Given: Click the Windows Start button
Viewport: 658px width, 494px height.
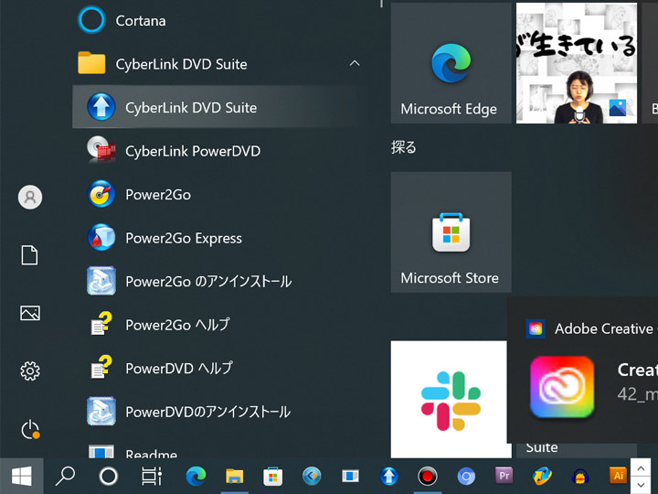Looking at the screenshot, I should pos(21,476).
